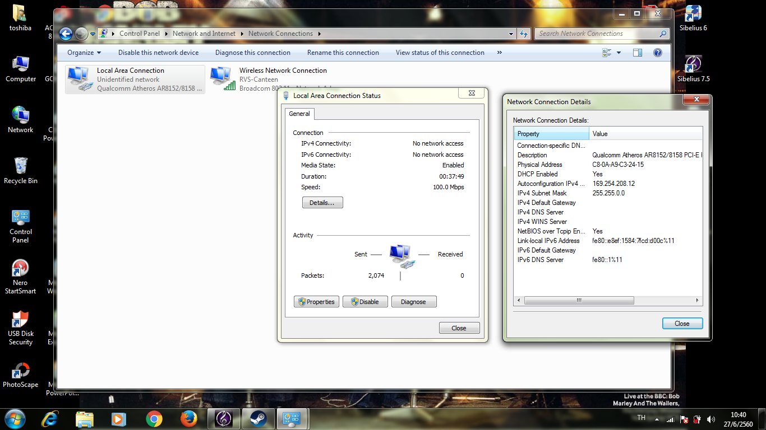Image resolution: width=766 pixels, height=430 pixels.
Task: Open the change view dropdown arrow
Action: [x=617, y=52]
